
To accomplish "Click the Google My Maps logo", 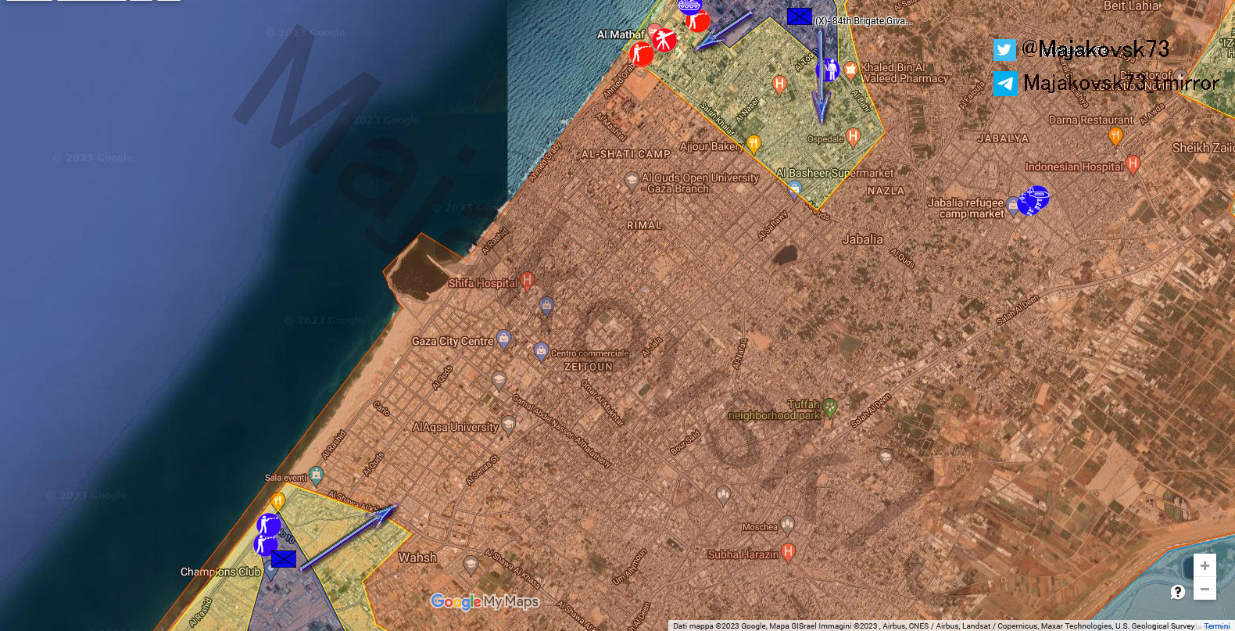I will 485,601.
